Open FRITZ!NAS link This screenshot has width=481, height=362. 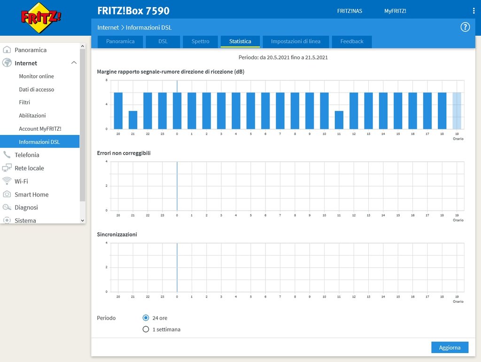[349, 11]
